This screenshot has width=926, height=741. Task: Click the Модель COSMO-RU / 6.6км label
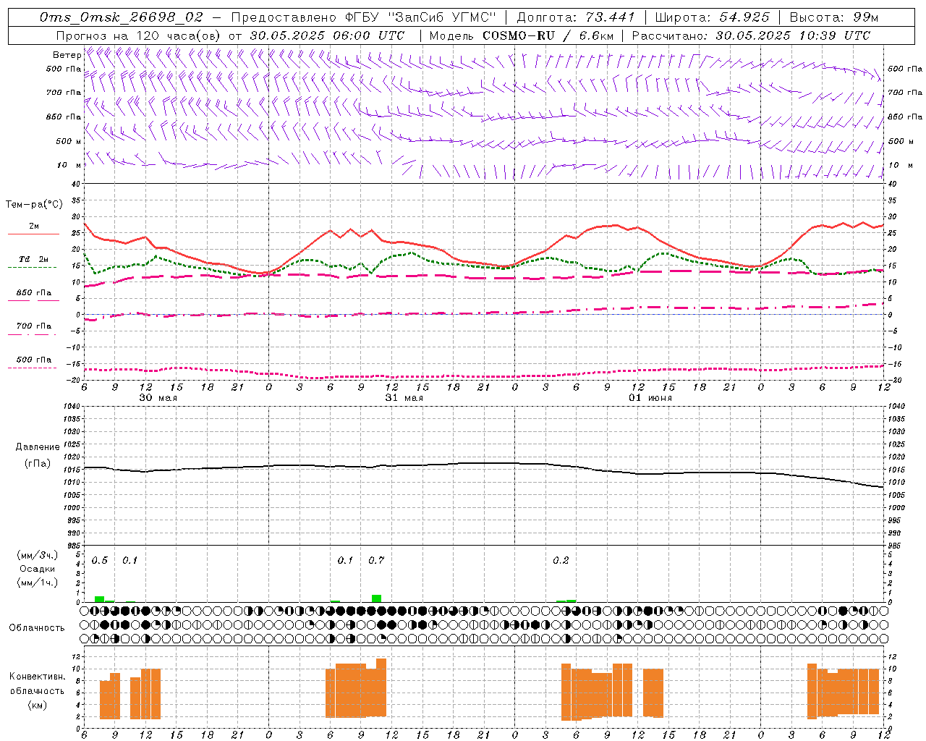(x=522, y=35)
